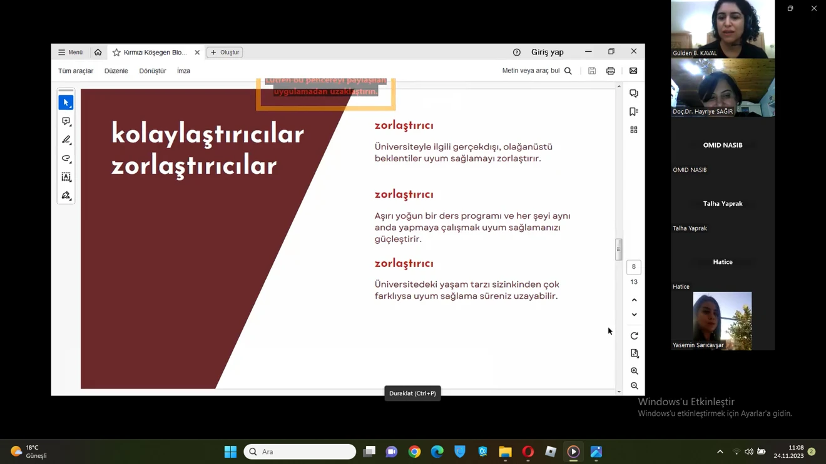The height and width of the screenshot is (464, 826).
Task: Select the freehand draw lasso tool
Action: point(66,159)
